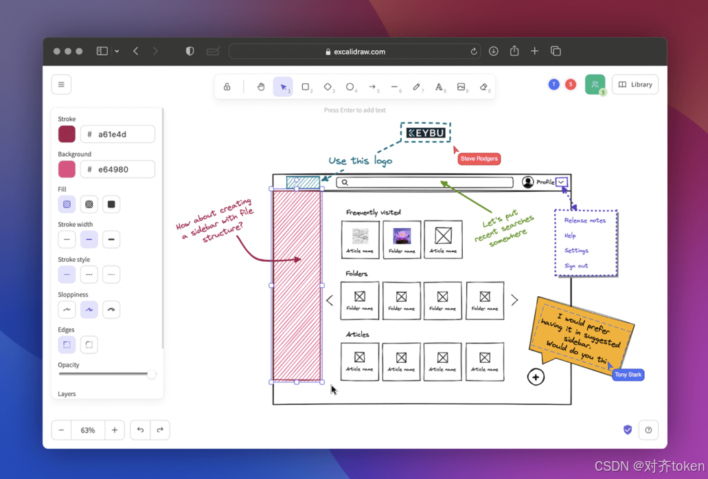Click 'Release notes' in the drawn menu
708x479 pixels.
tap(584, 220)
